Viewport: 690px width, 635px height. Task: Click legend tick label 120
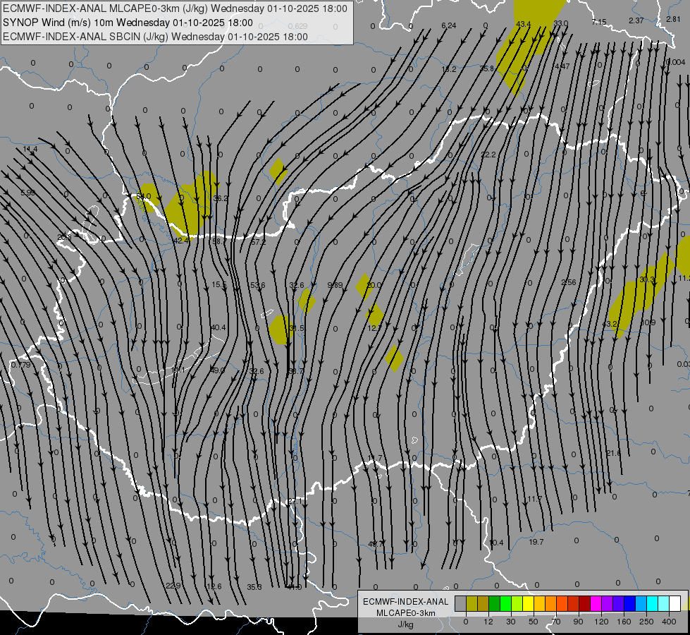pyautogui.click(x=601, y=622)
